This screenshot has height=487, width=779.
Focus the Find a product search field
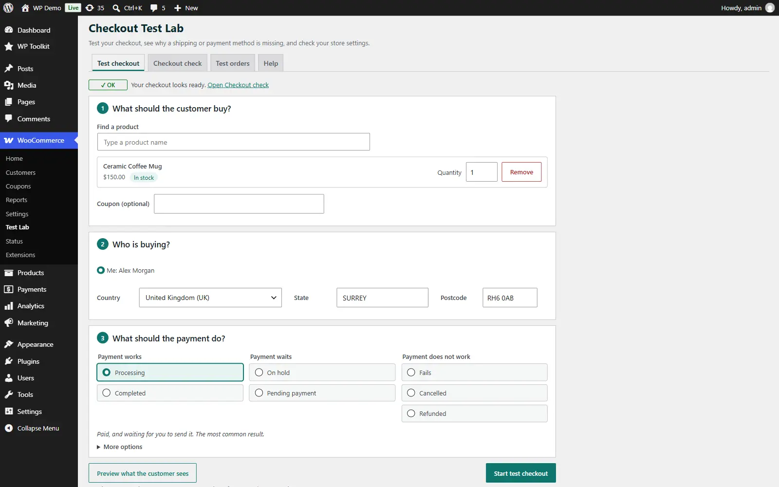(x=234, y=142)
